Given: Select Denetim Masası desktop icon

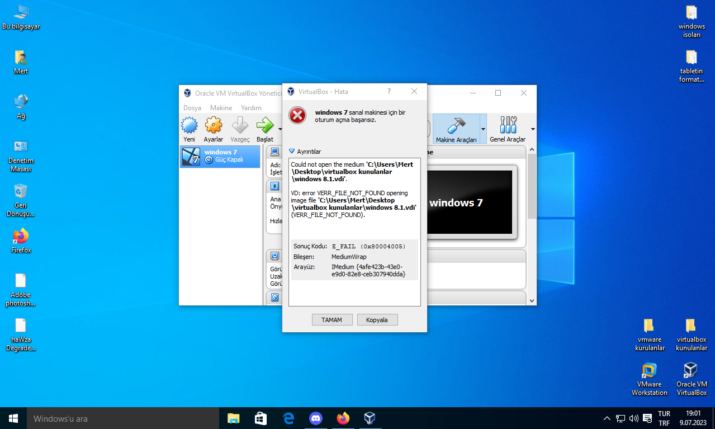Looking at the screenshot, I should (x=21, y=155).
